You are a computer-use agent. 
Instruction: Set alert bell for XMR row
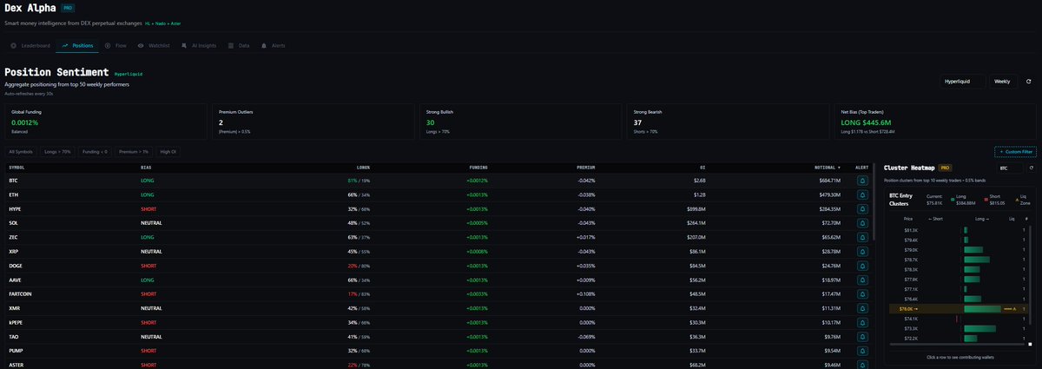tap(862, 307)
